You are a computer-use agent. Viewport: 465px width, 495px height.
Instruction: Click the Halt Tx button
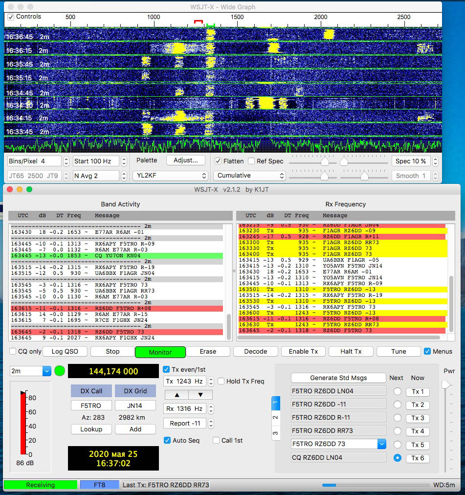coord(351,352)
